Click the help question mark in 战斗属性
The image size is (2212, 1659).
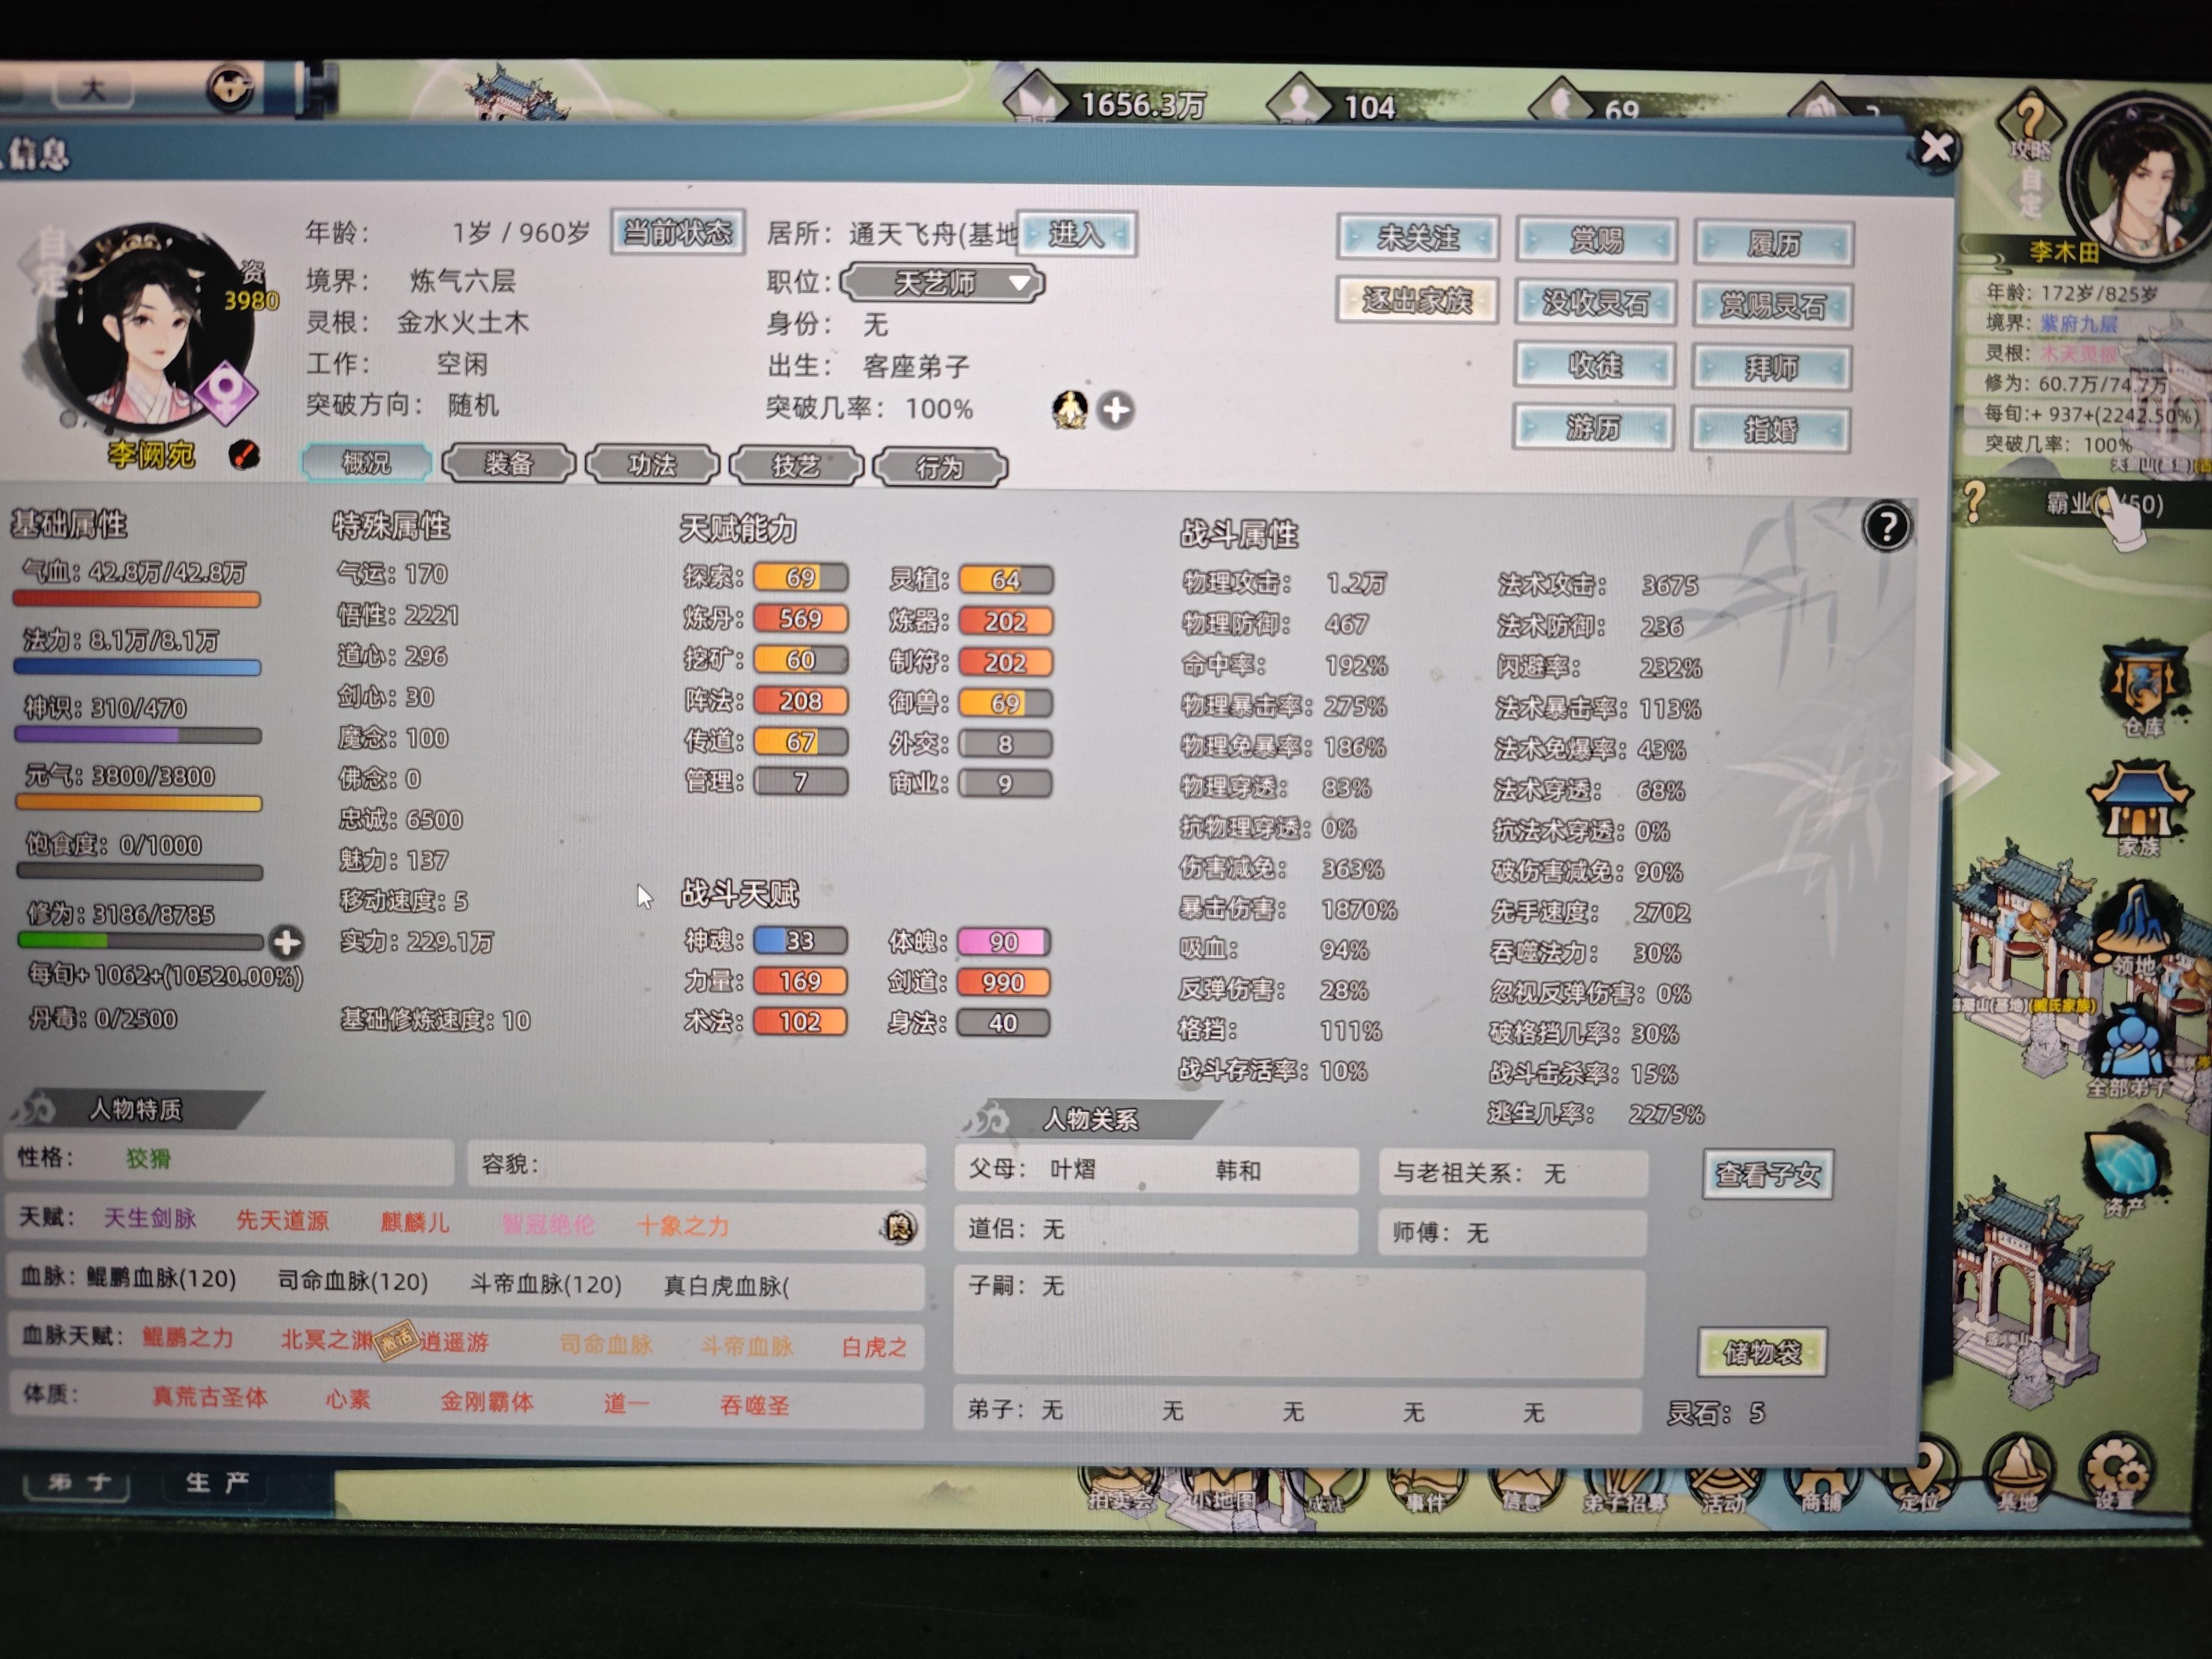click(x=1886, y=527)
